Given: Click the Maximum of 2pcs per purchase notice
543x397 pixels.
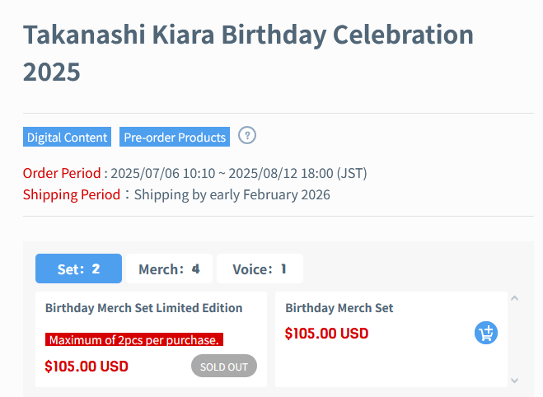Looking at the screenshot, I should click(x=134, y=339).
